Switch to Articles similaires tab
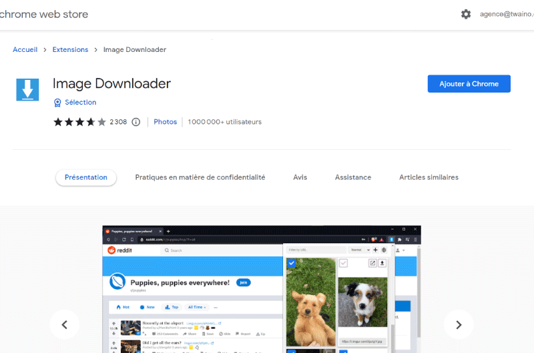 pyautogui.click(x=429, y=177)
